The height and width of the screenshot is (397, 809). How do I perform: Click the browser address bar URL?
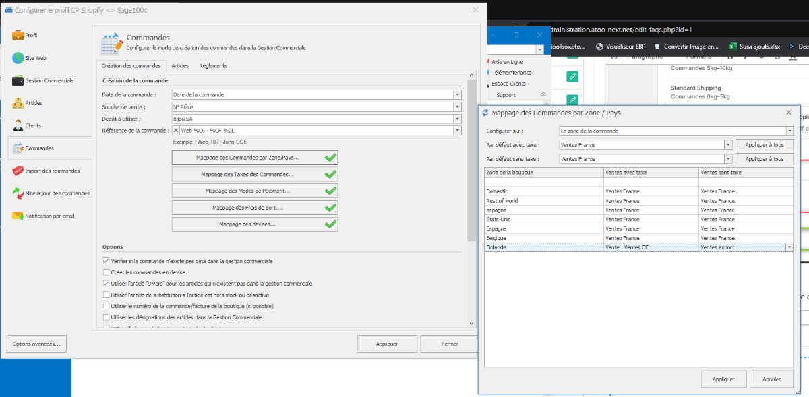(x=622, y=30)
